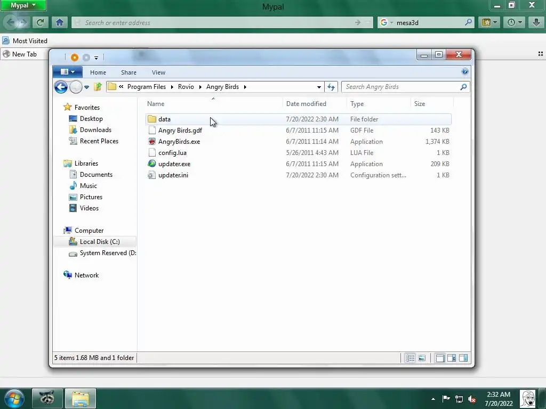Select Angry Birds in the breadcrumb path
This screenshot has width=546, height=409.
(222, 87)
